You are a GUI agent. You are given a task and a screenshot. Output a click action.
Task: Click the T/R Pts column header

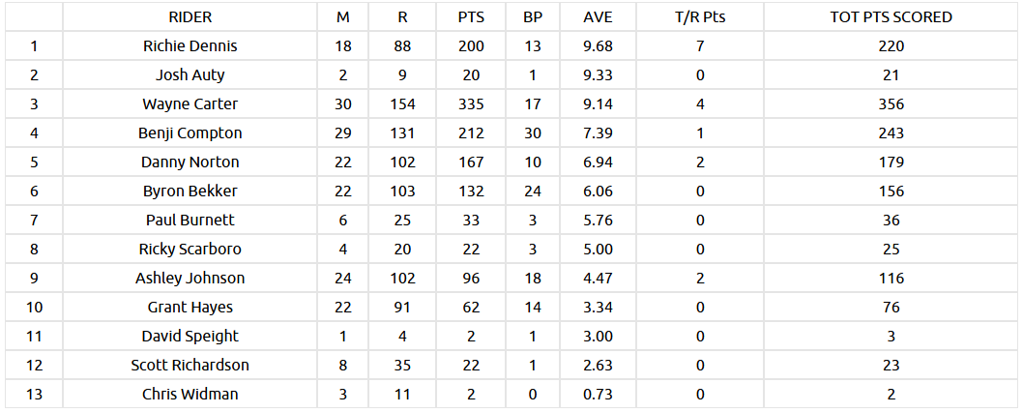(699, 17)
